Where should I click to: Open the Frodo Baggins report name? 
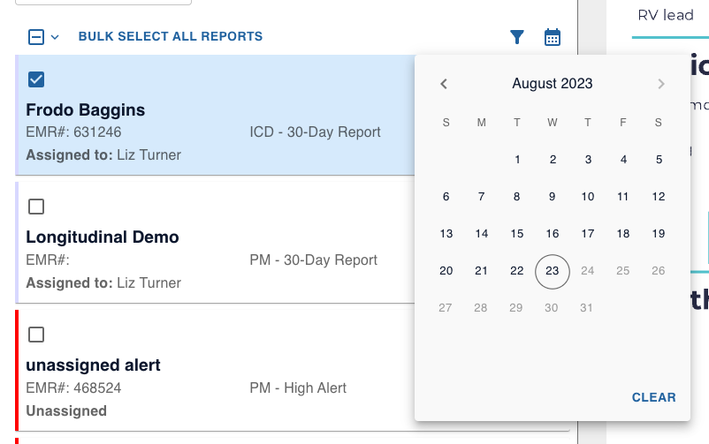tap(86, 110)
